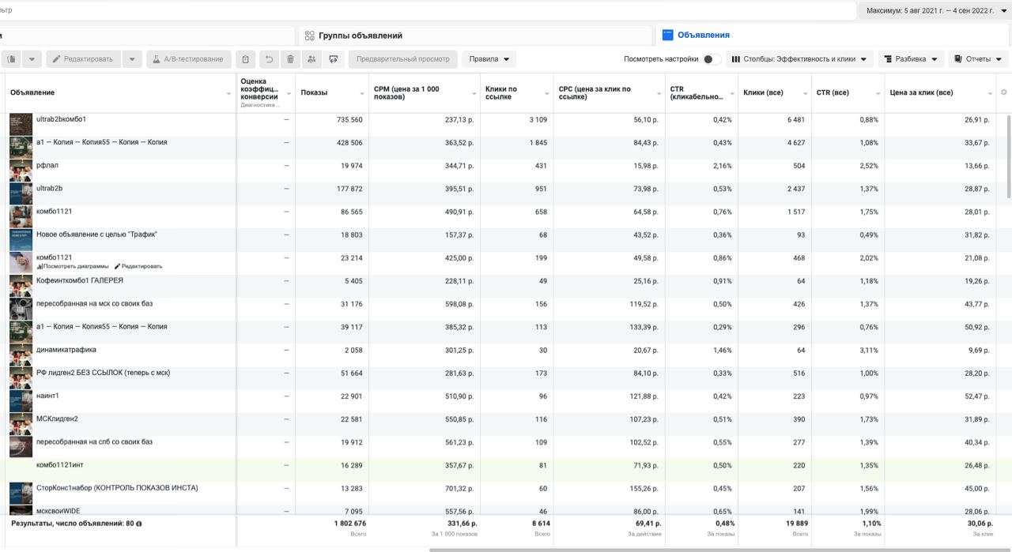The height and width of the screenshot is (552, 1012).
Task: Select the highlighted row комбо1121инт
Action: [x=506, y=470]
